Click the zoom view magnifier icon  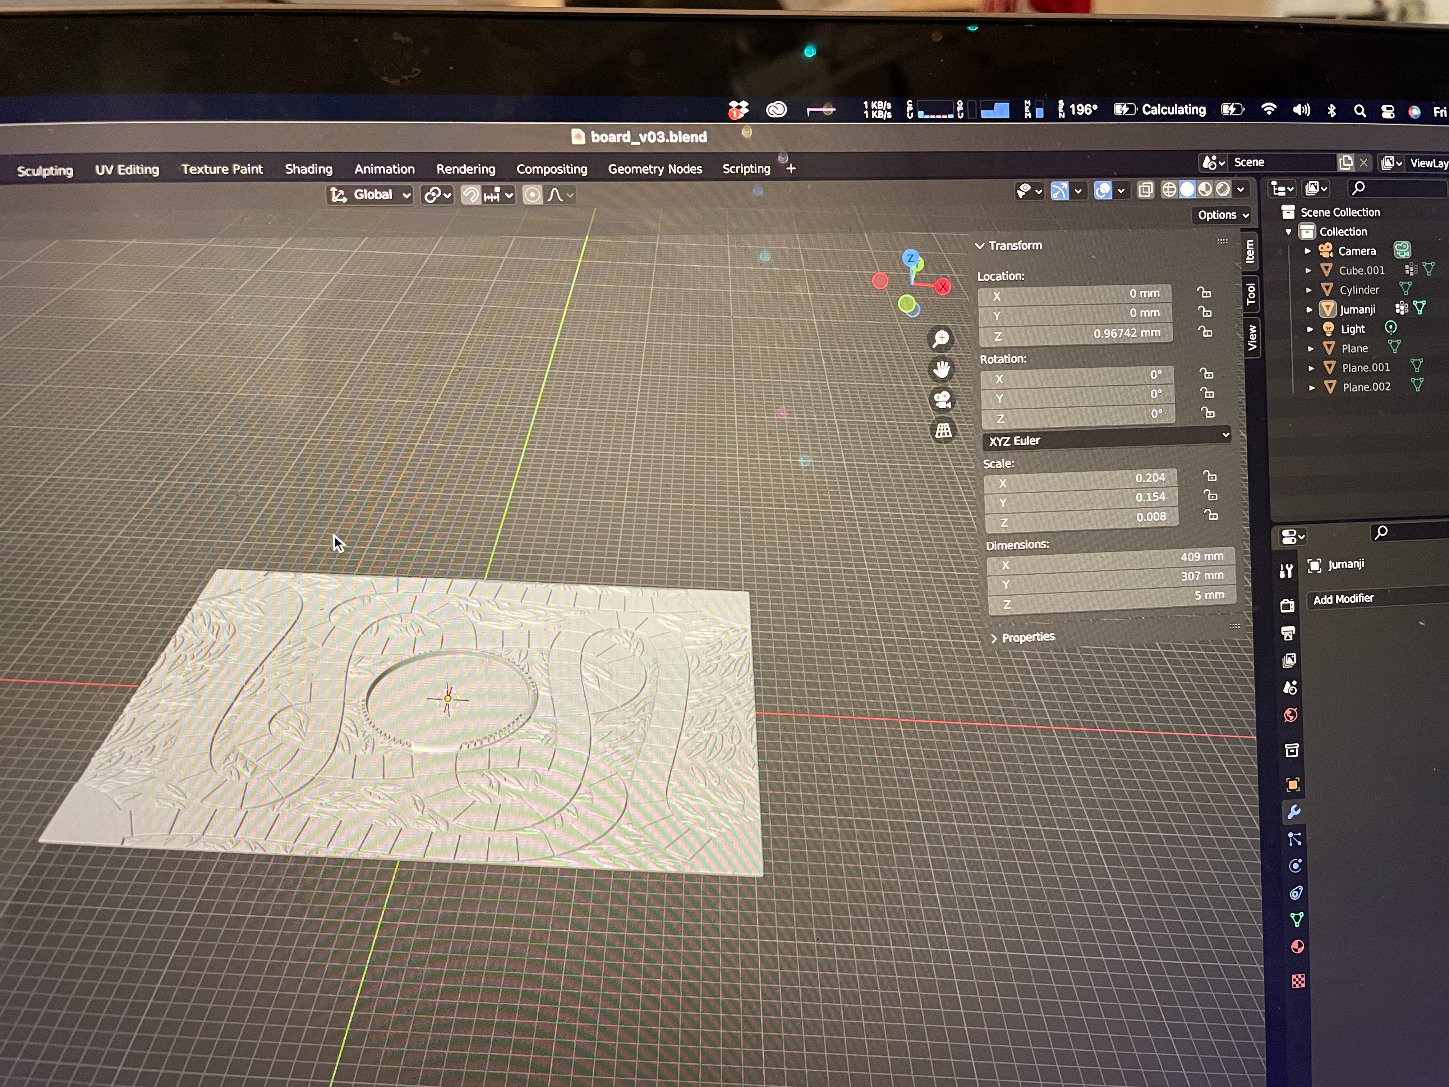[941, 338]
